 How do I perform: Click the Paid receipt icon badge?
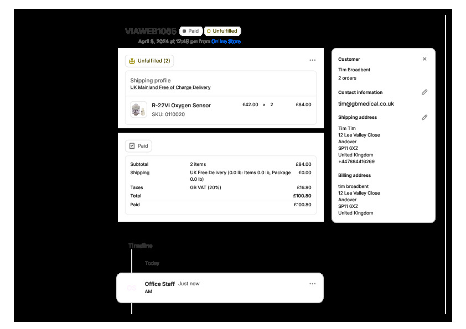tap(138, 146)
